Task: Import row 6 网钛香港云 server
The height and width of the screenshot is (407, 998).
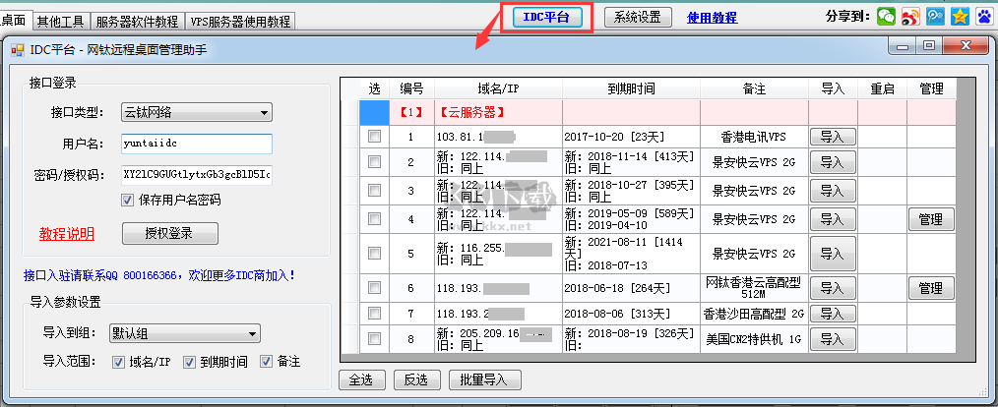Action: click(833, 288)
